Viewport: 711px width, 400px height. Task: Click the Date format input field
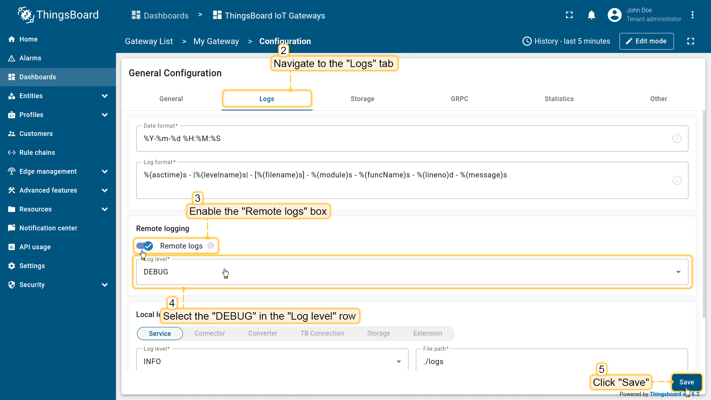412,139
